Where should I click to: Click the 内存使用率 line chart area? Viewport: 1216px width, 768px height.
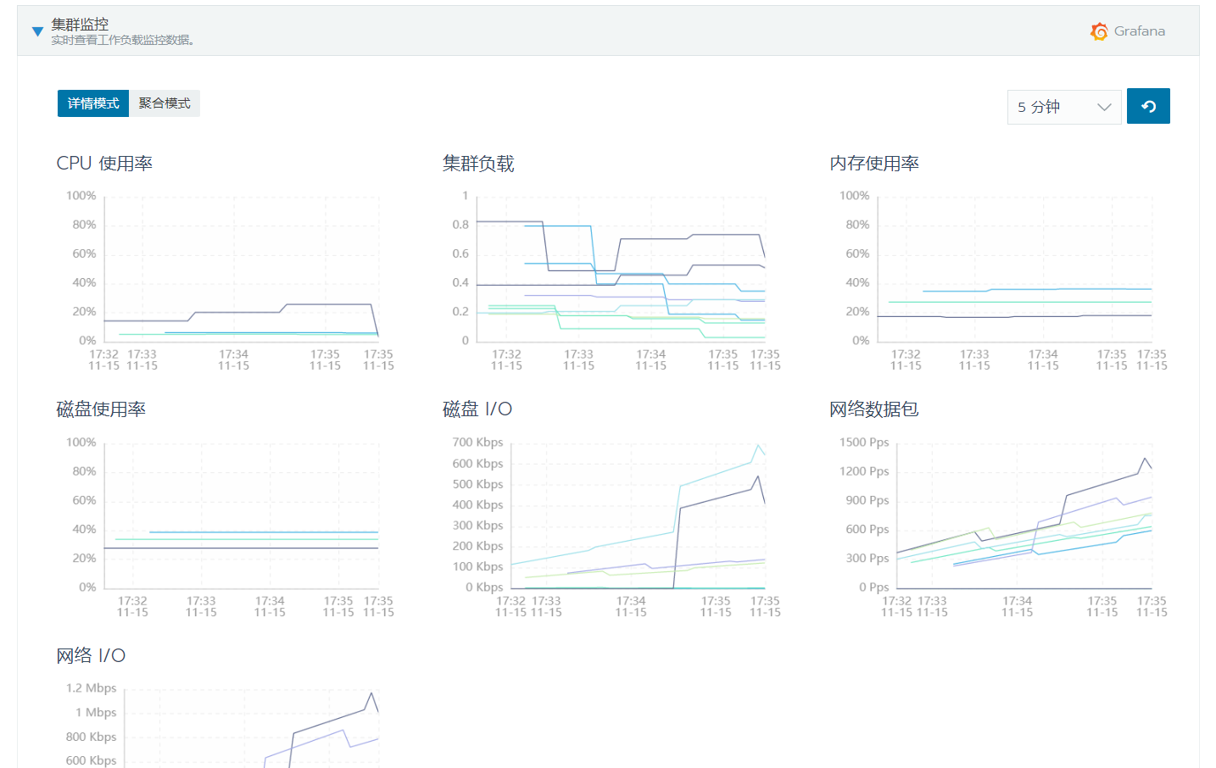1015,269
